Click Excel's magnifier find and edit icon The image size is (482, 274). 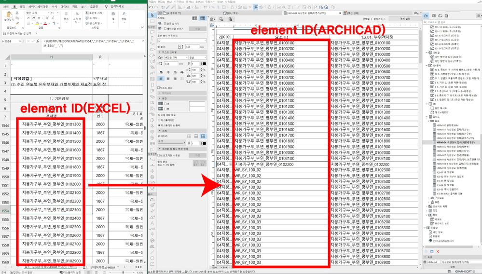pyautogui.click(x=124, y=14)
